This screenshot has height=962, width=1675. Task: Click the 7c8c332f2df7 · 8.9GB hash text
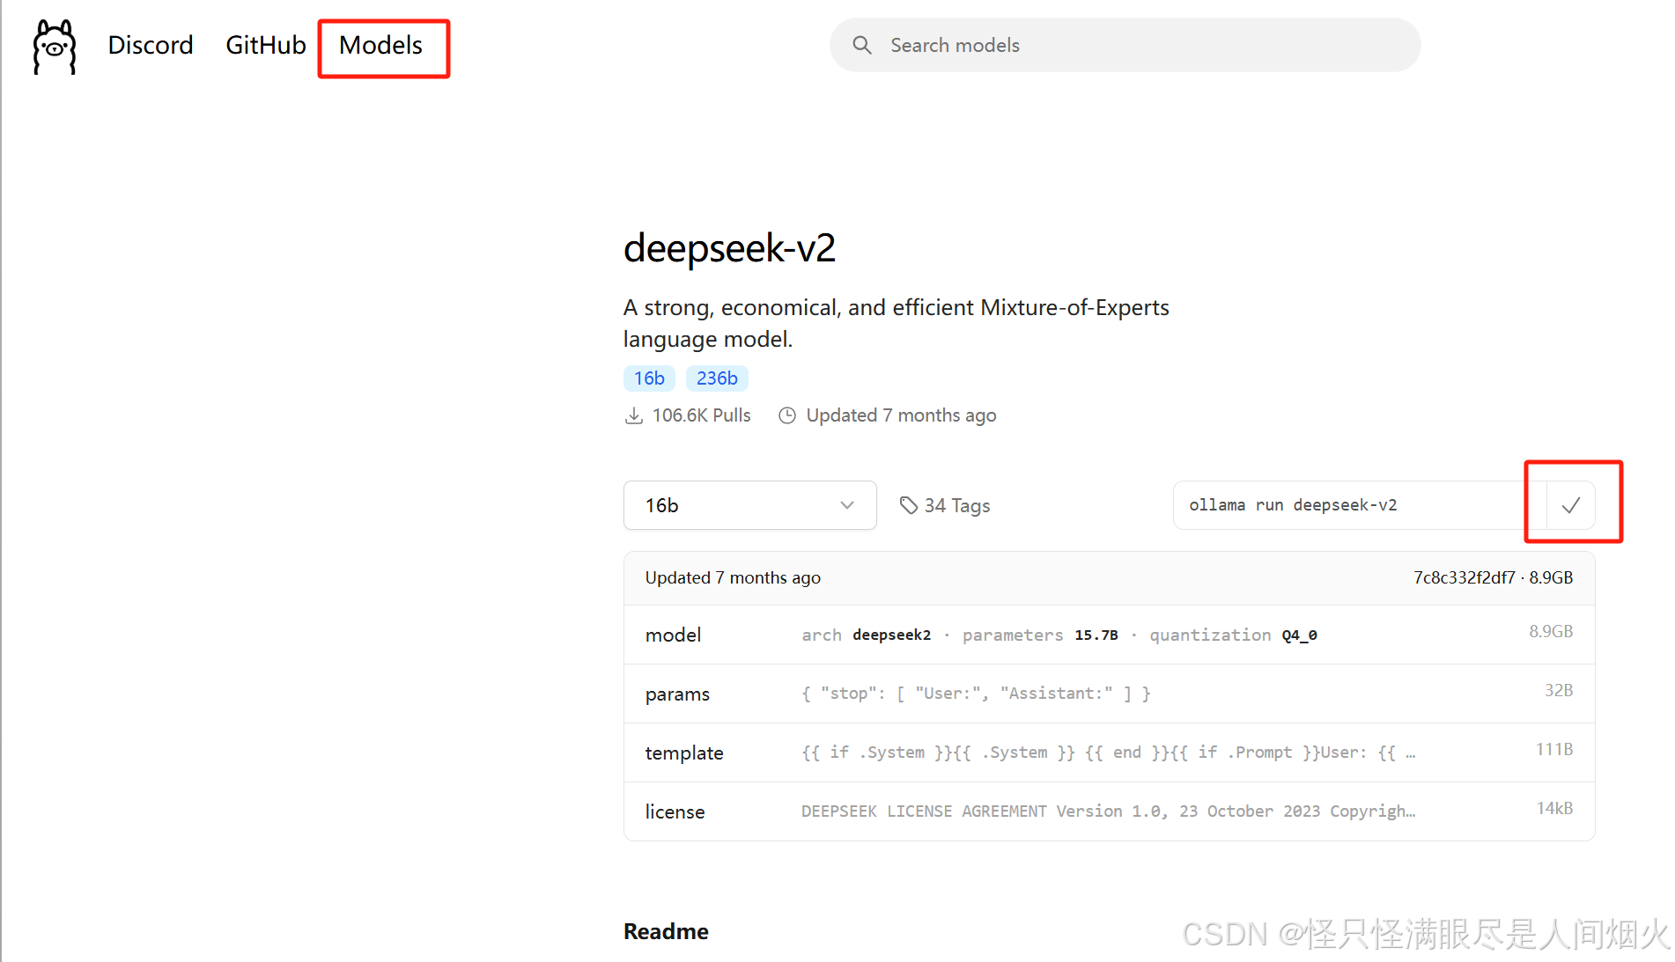click(x=1493, y=577)
